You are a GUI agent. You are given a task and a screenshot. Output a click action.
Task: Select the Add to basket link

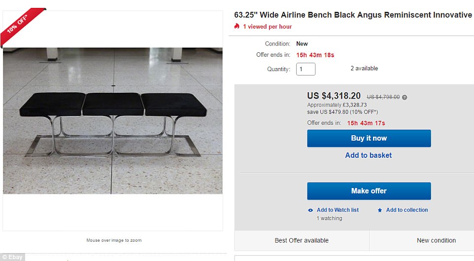tap(369, 155)
